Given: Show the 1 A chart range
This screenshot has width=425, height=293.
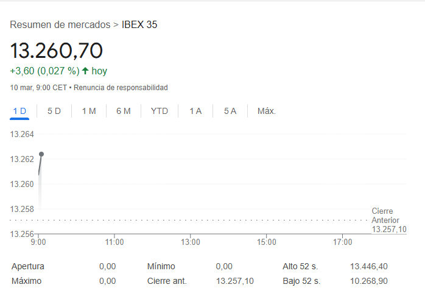Looking at the screenshot, I should [x=195, y=111].
